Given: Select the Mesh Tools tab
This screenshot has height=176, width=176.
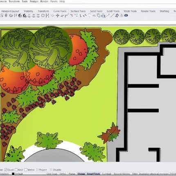Looking at the screenshot, I should pyautogui.click(x=130, y=11).
